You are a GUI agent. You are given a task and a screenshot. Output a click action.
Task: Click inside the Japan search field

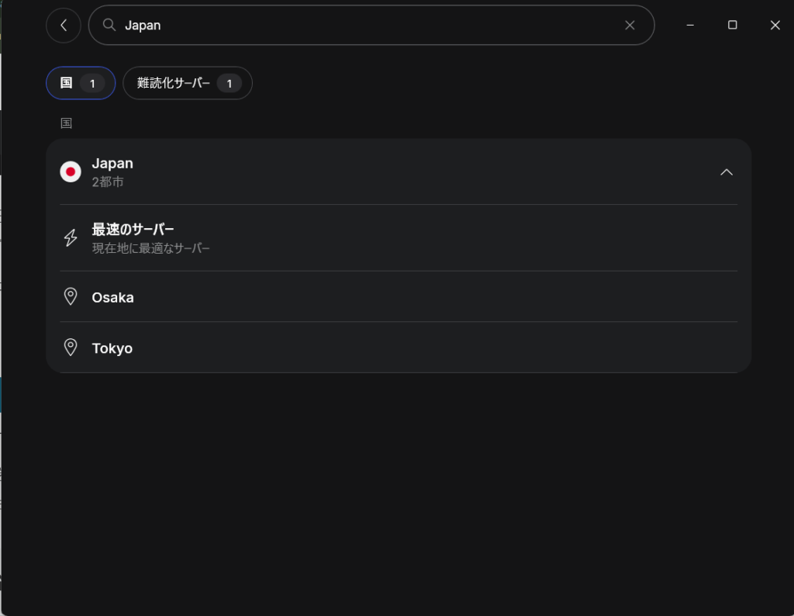click(371, 26)
